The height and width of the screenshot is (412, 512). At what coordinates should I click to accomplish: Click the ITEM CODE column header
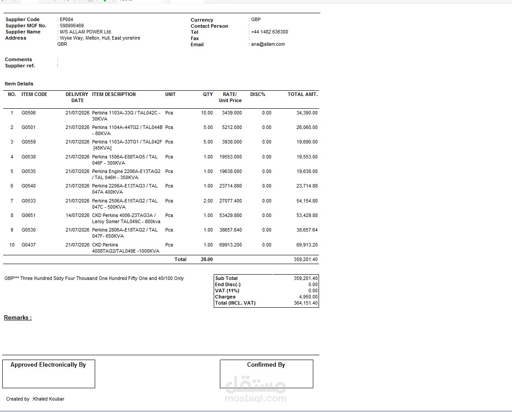pos(34,94)
